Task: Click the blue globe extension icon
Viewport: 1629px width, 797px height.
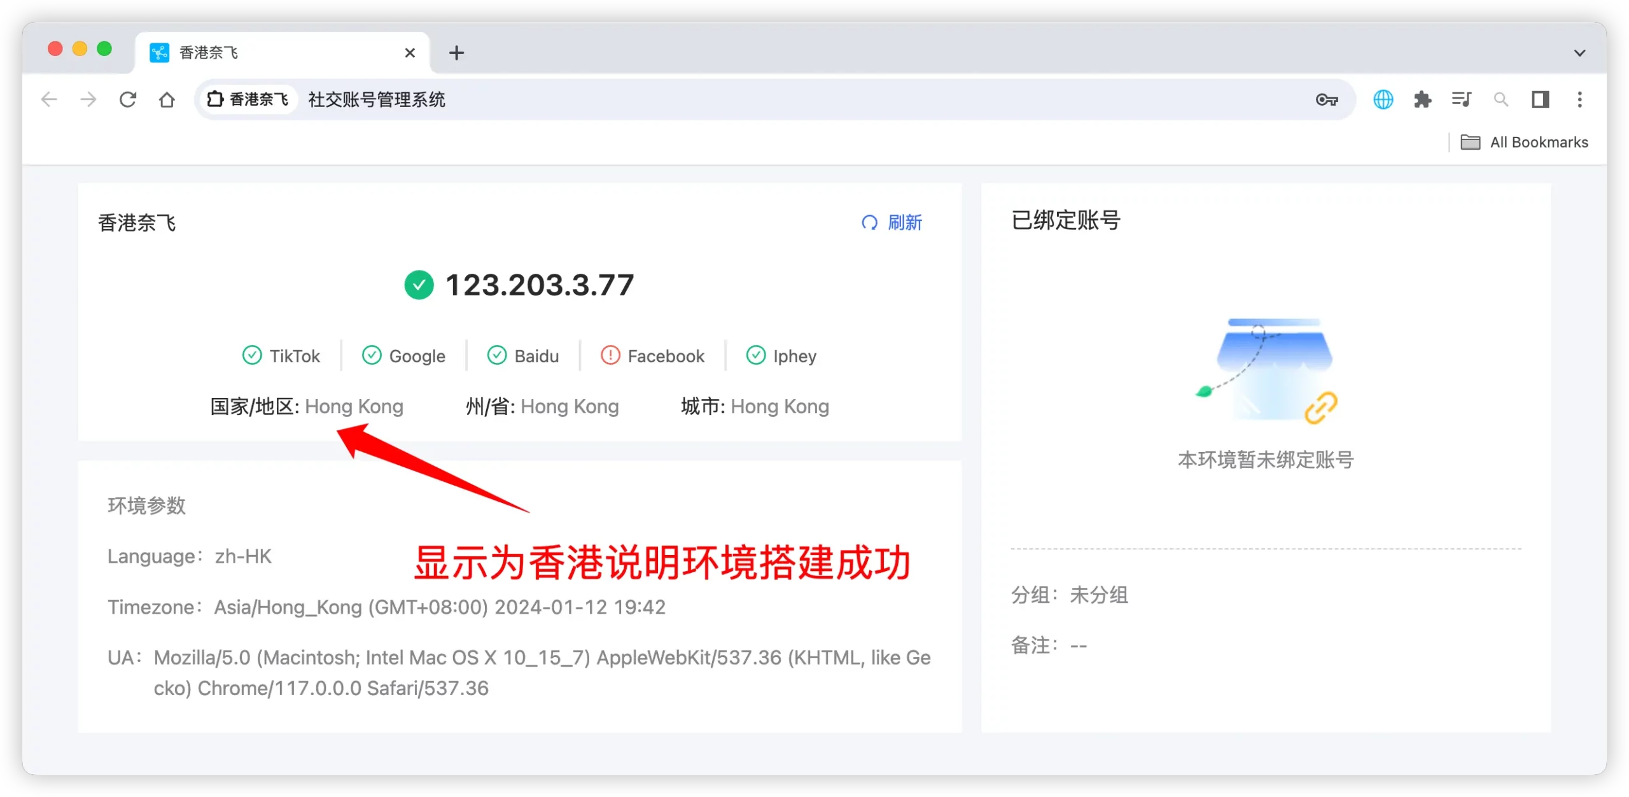Action: click(1383, 99)
